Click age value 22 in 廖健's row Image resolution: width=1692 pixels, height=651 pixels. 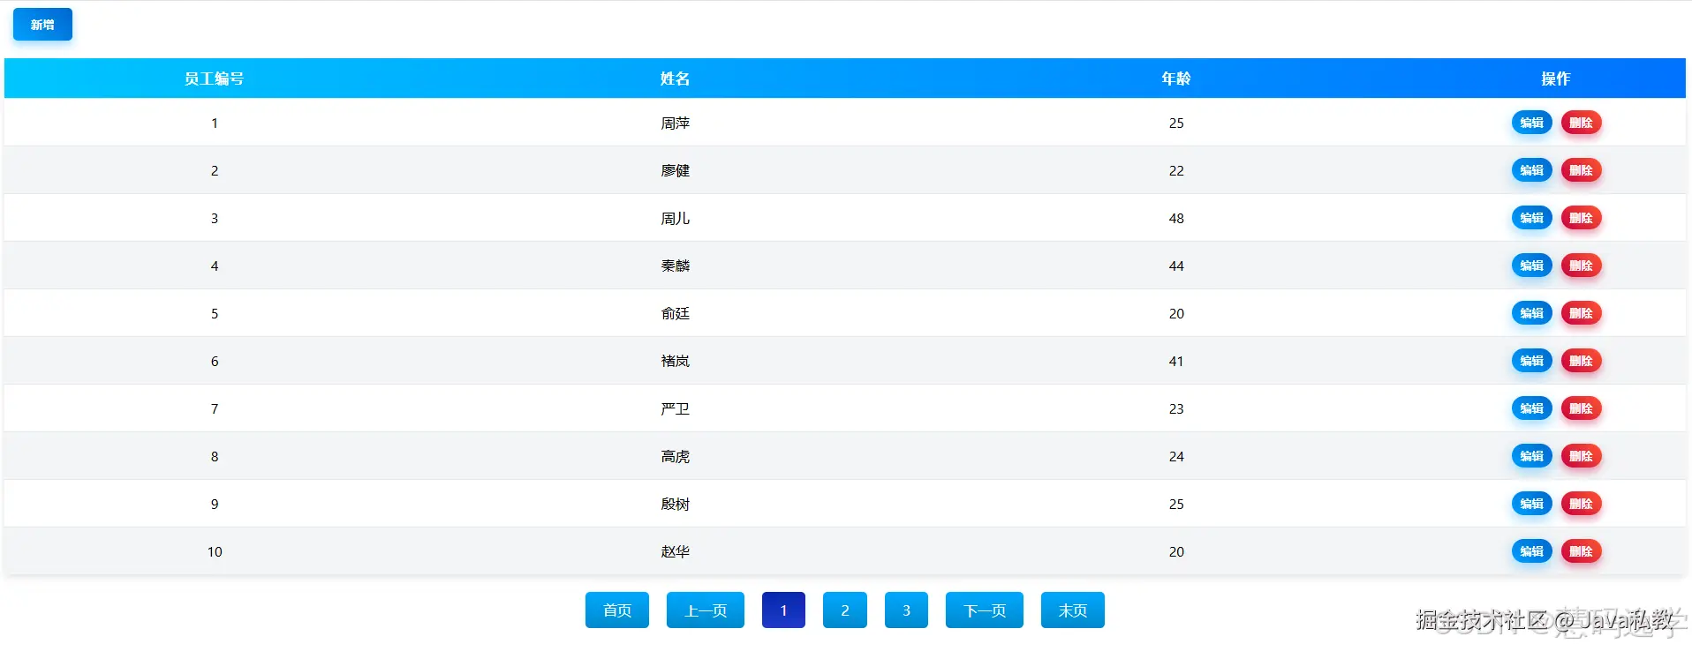point(1176,170)
